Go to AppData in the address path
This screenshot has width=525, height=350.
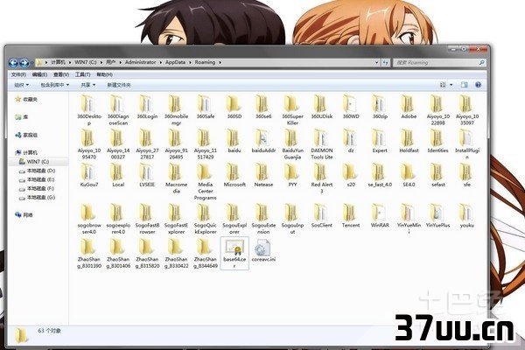click(x=175, y=62)
